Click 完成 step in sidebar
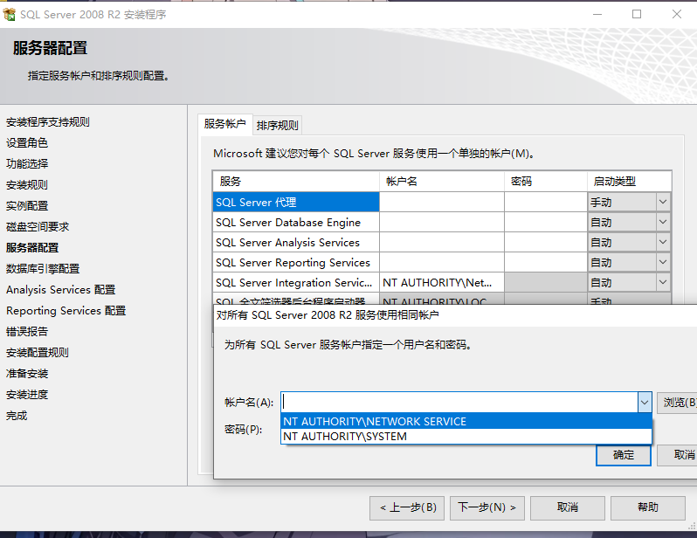This screenshot has width=697, height=538. tap(17, 415)
